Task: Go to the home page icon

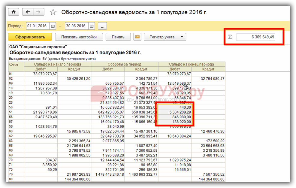Action: tap(14, 12)
